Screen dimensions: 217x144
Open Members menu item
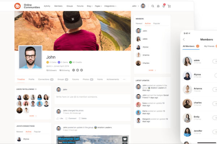tap(58, 6)
